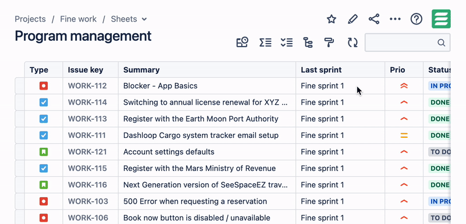Click the TO DO status badge of WORK-106

coord(439,218)
